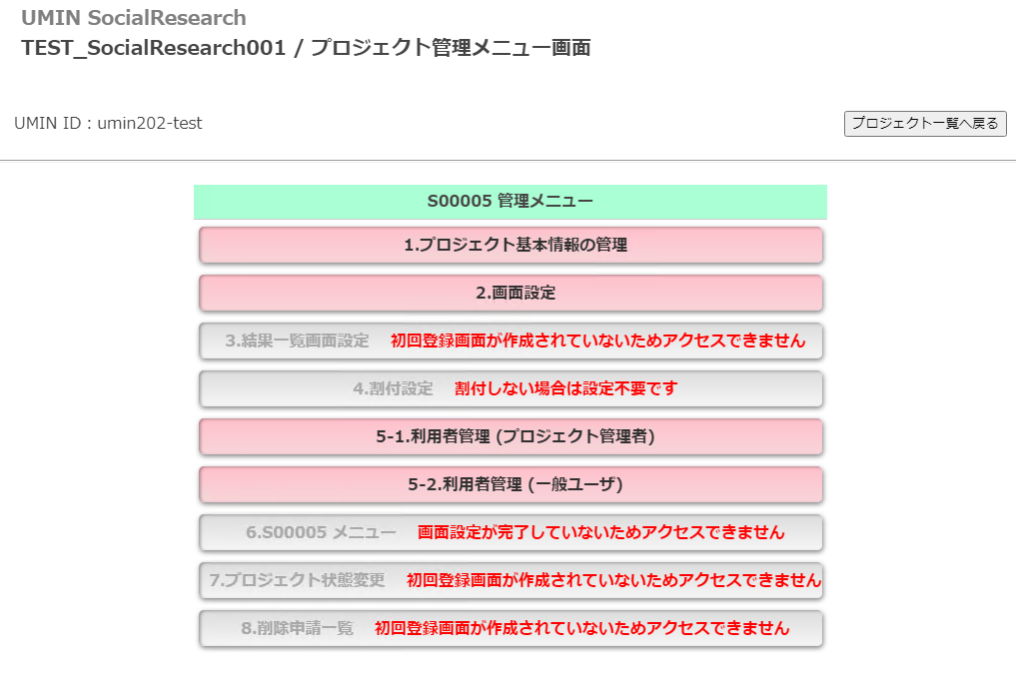Screen dimensions: 1016x683
Task: Select the 6.S00005 メニュー label
Action: [321, 532]
